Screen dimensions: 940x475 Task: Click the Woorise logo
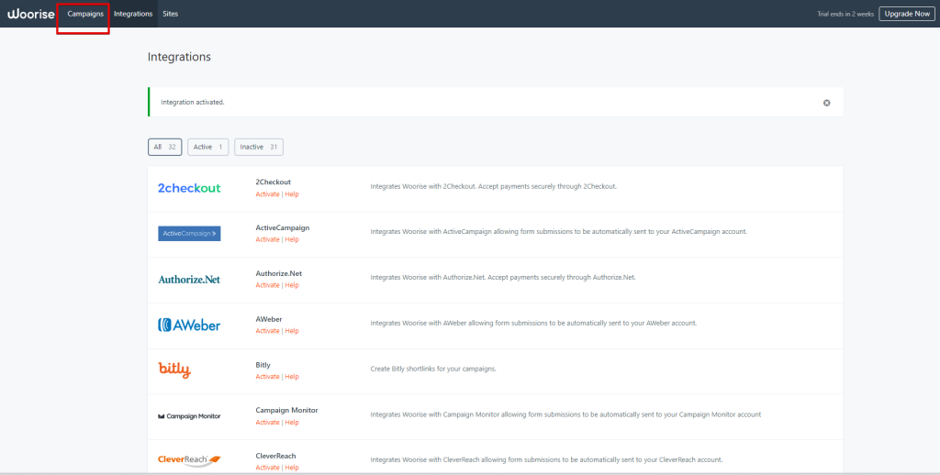coord(30,14)
